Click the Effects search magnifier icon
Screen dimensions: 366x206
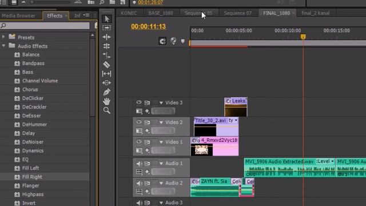(3, 25)
